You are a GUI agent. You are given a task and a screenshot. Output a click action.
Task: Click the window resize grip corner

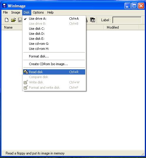[143, 154]
